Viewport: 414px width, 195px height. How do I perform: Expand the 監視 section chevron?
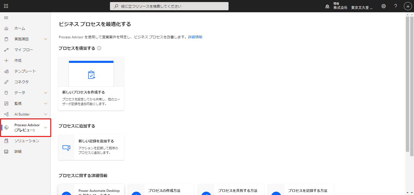46,104
